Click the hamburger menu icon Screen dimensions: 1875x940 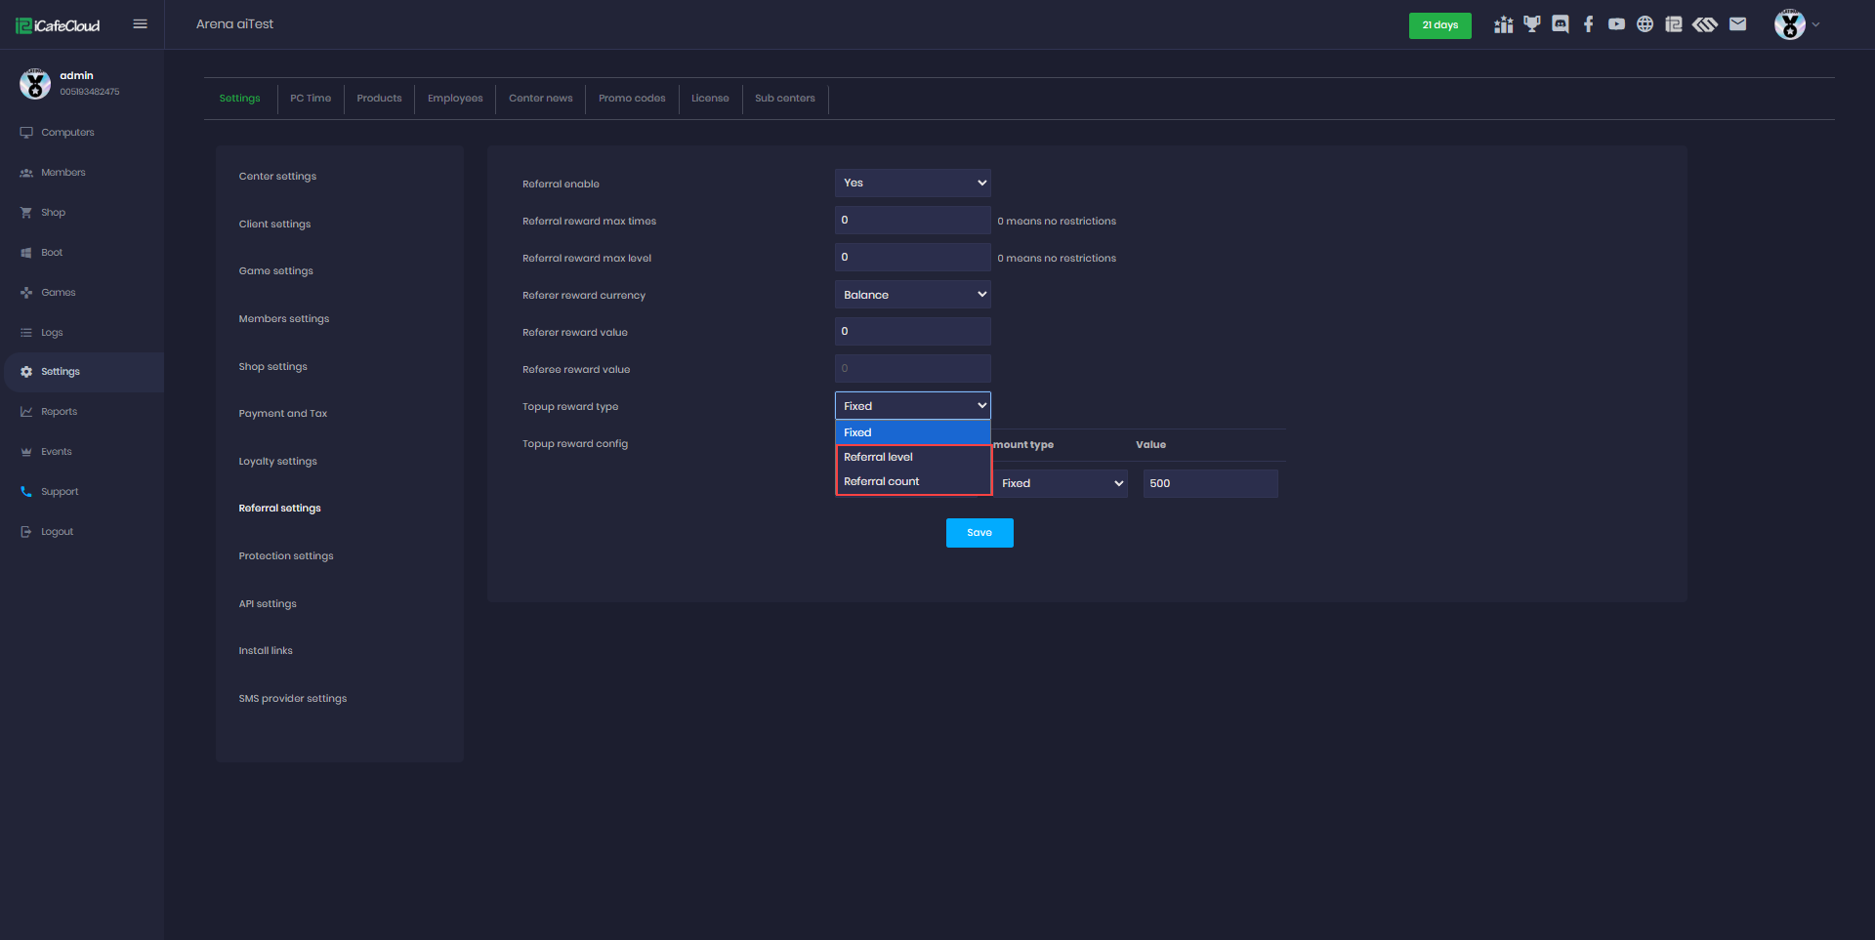pyautogui.click(x=140, y=24)
